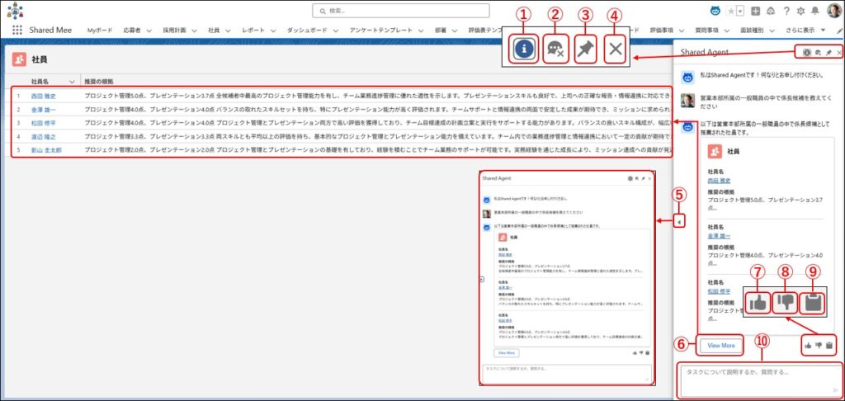Toggle the panel-width arrow labeled 5
The image size is (845, 401).
point(678,220)
